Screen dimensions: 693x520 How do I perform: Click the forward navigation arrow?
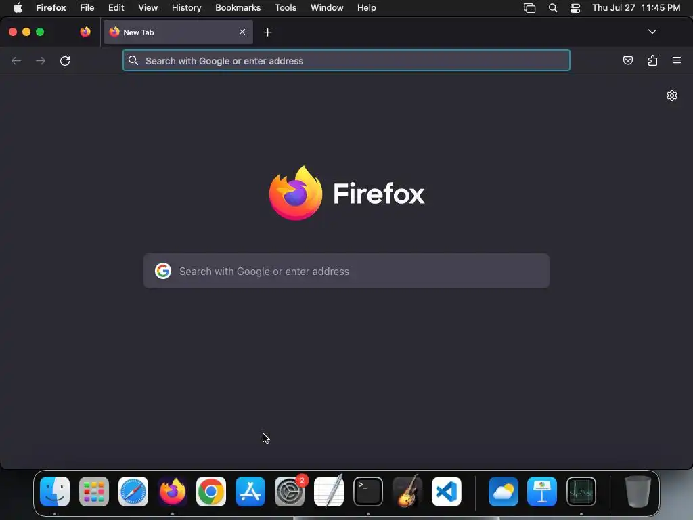(x=41, y=60)
